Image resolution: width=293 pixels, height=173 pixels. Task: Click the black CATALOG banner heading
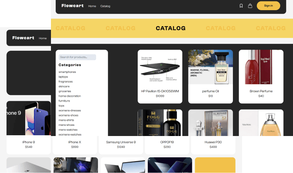coord(171,28)
